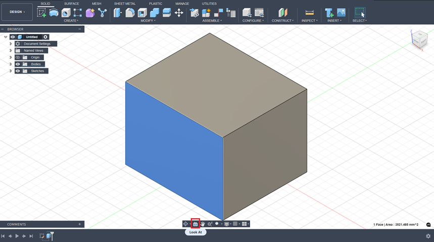The width and height of the screenshot is (434, 242).
Task: Pick the Offset Face tool
Action: [167, 13]
